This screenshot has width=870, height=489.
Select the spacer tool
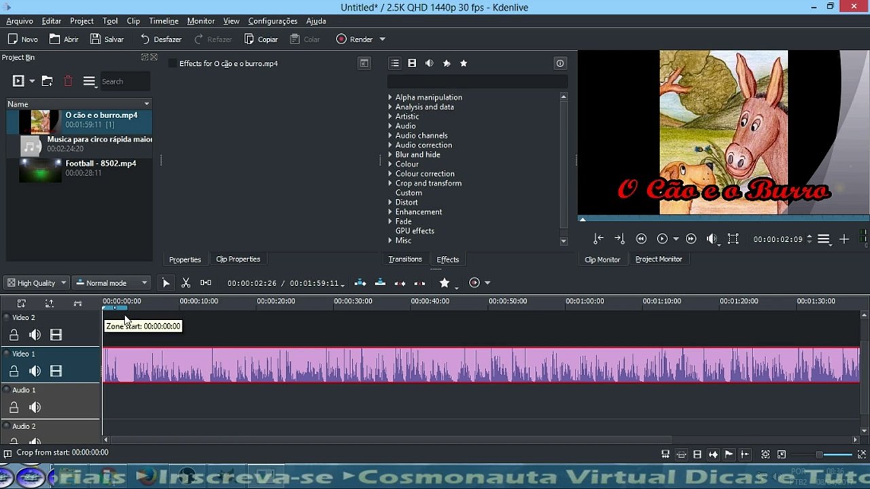tap(206, 283)
